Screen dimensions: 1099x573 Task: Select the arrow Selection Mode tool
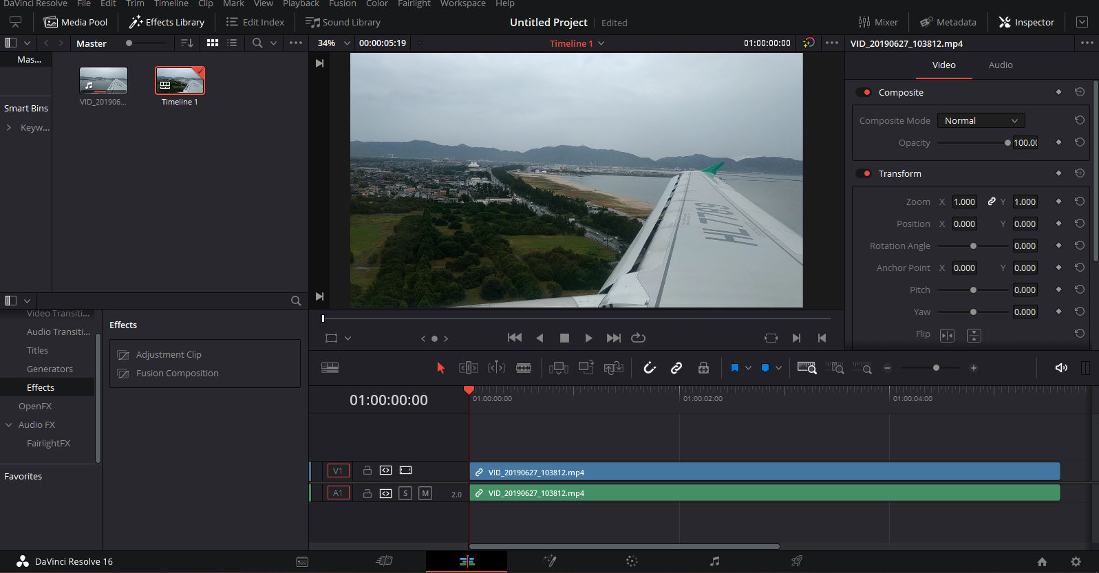coord(440,368)
